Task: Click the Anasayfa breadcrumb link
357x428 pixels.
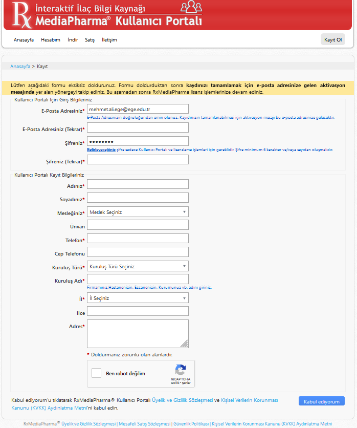Action: tap(20, 67)
